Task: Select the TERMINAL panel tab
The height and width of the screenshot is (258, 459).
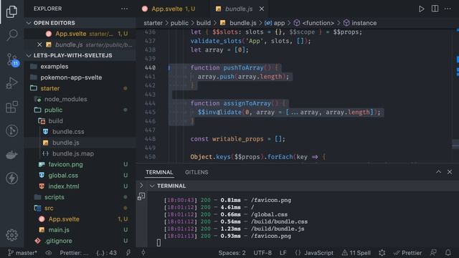Action: 159,172
